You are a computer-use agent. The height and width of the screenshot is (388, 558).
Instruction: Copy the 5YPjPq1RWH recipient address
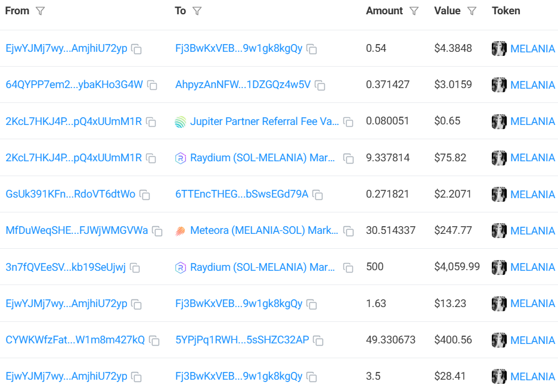click(319, 341)
